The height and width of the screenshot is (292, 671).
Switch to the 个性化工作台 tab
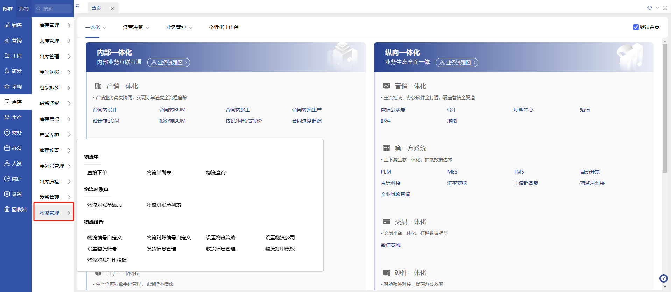pos(224,27)
